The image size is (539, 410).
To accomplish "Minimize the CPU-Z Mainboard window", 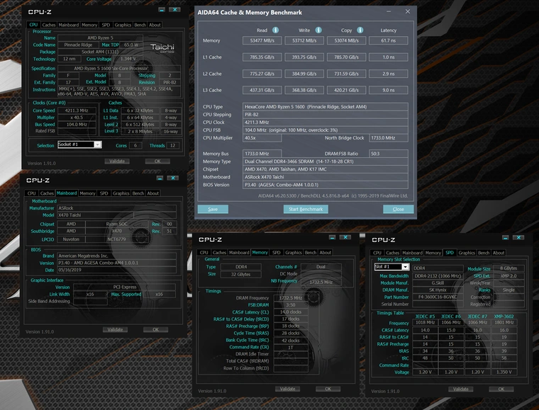I will (x=160, y=178).
